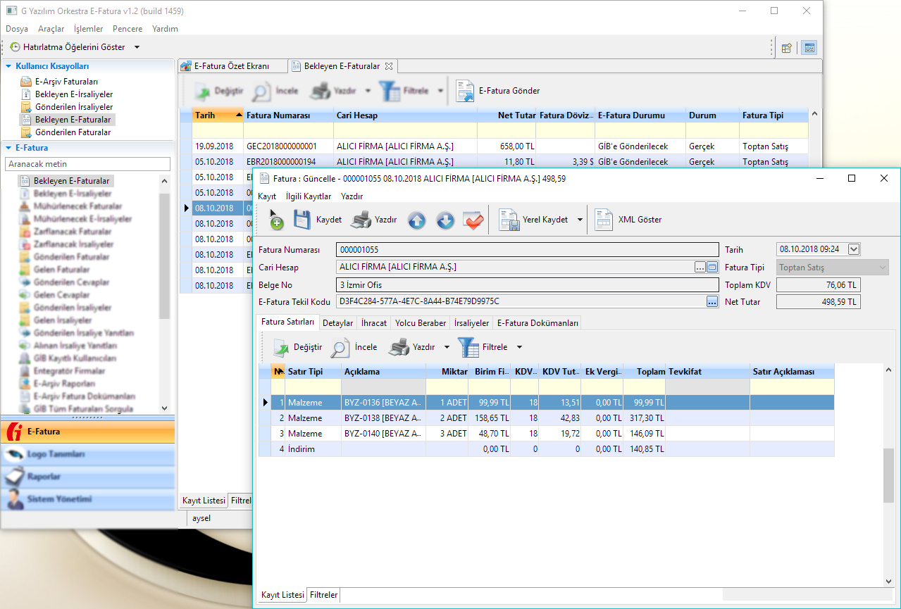The height and width of the screenshot is (609, 901).
Task: Collapse the Kullanıcı Kısayolları section
Action: (8, 66)
